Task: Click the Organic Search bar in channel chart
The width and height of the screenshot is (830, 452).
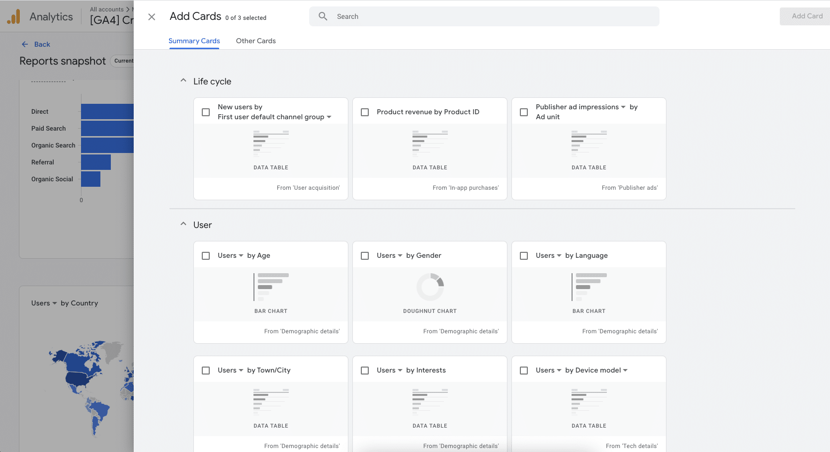Action: (107, 145)
